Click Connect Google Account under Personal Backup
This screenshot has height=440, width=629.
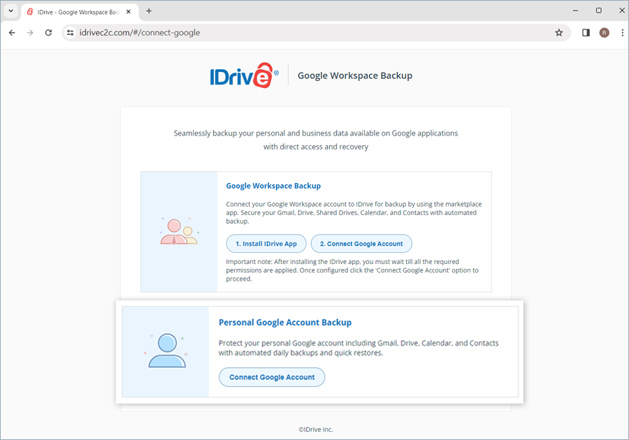pyautogui.click(x=272, y=377)
